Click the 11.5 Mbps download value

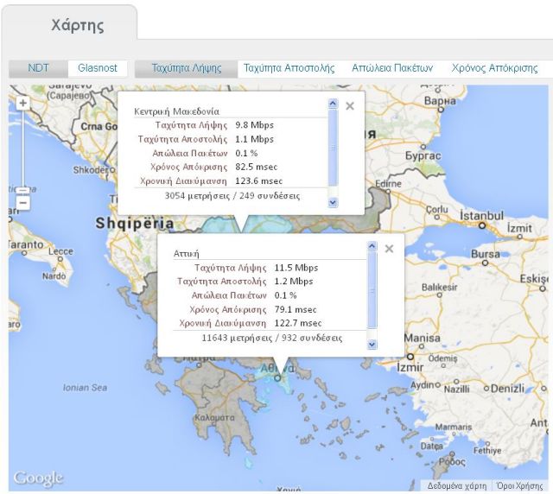click(x=296, y=268)
